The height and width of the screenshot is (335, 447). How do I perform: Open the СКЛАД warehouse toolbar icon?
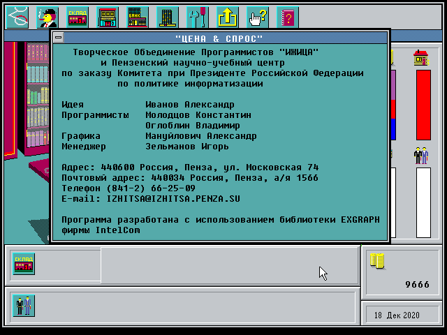click(78, 17)
